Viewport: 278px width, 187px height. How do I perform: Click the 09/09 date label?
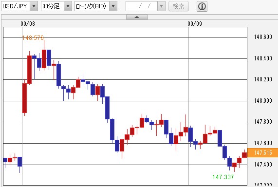[195, 23]
